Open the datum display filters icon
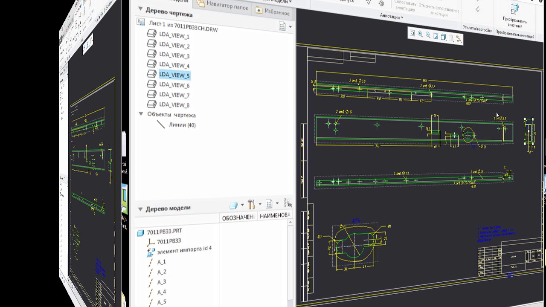Image resolution: width=546 pixels, height=307 pixels. 459,39
